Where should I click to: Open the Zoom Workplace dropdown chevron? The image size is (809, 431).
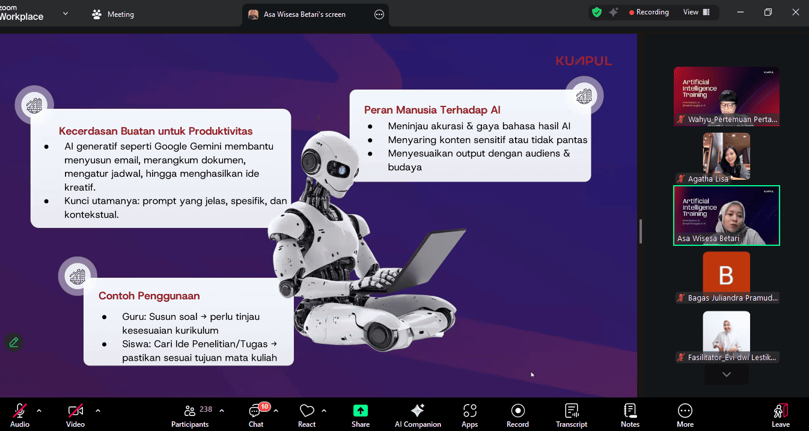pyautogui.click(x=66, y=13)
